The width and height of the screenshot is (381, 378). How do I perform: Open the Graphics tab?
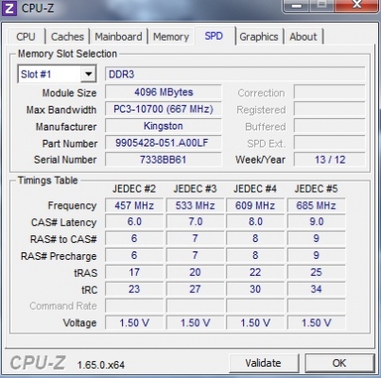coord(259,37)
